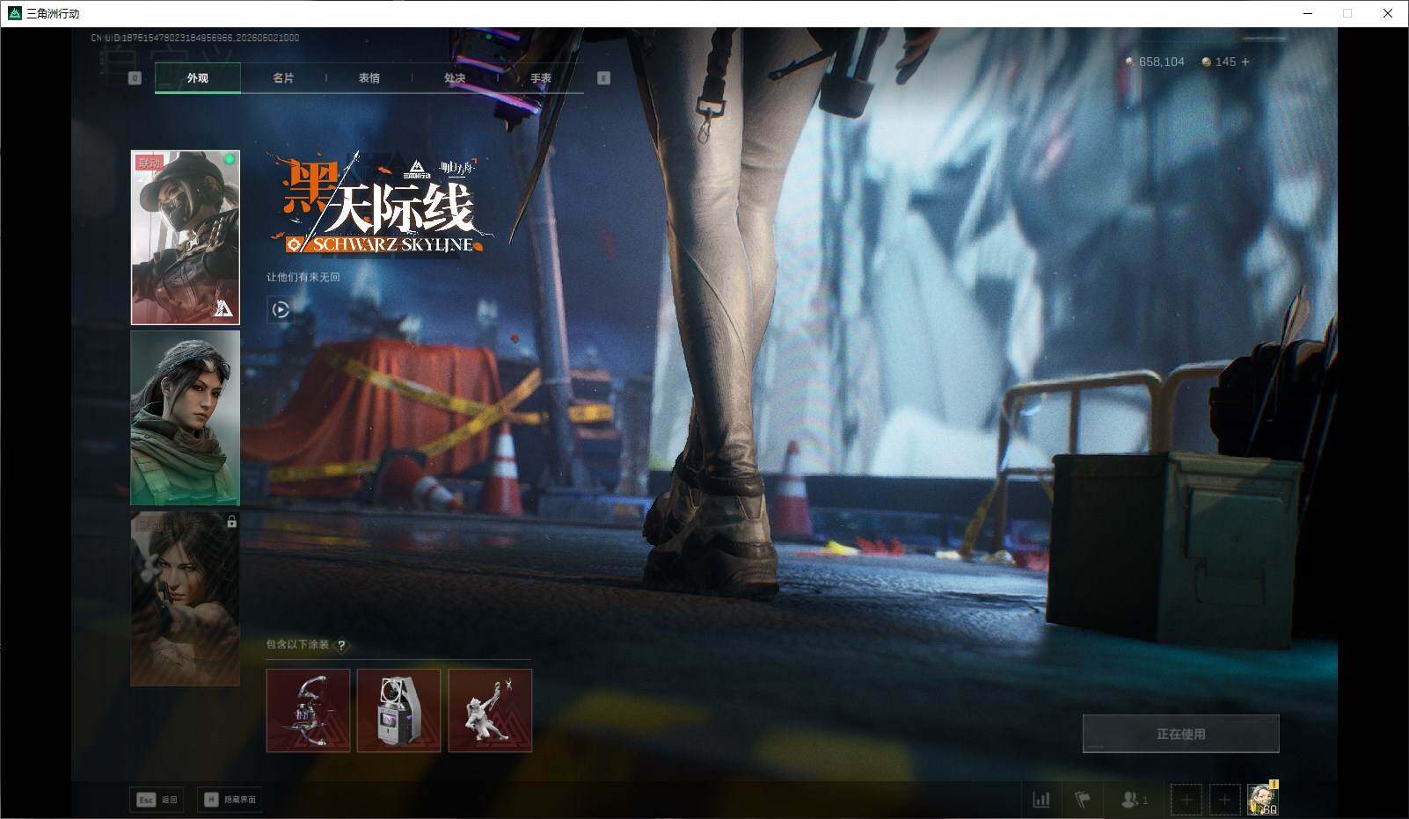Click the 658,104 currency balance
This screenshot has height=819, width=1409.
pyautogui.click(x=1155, y=62)
